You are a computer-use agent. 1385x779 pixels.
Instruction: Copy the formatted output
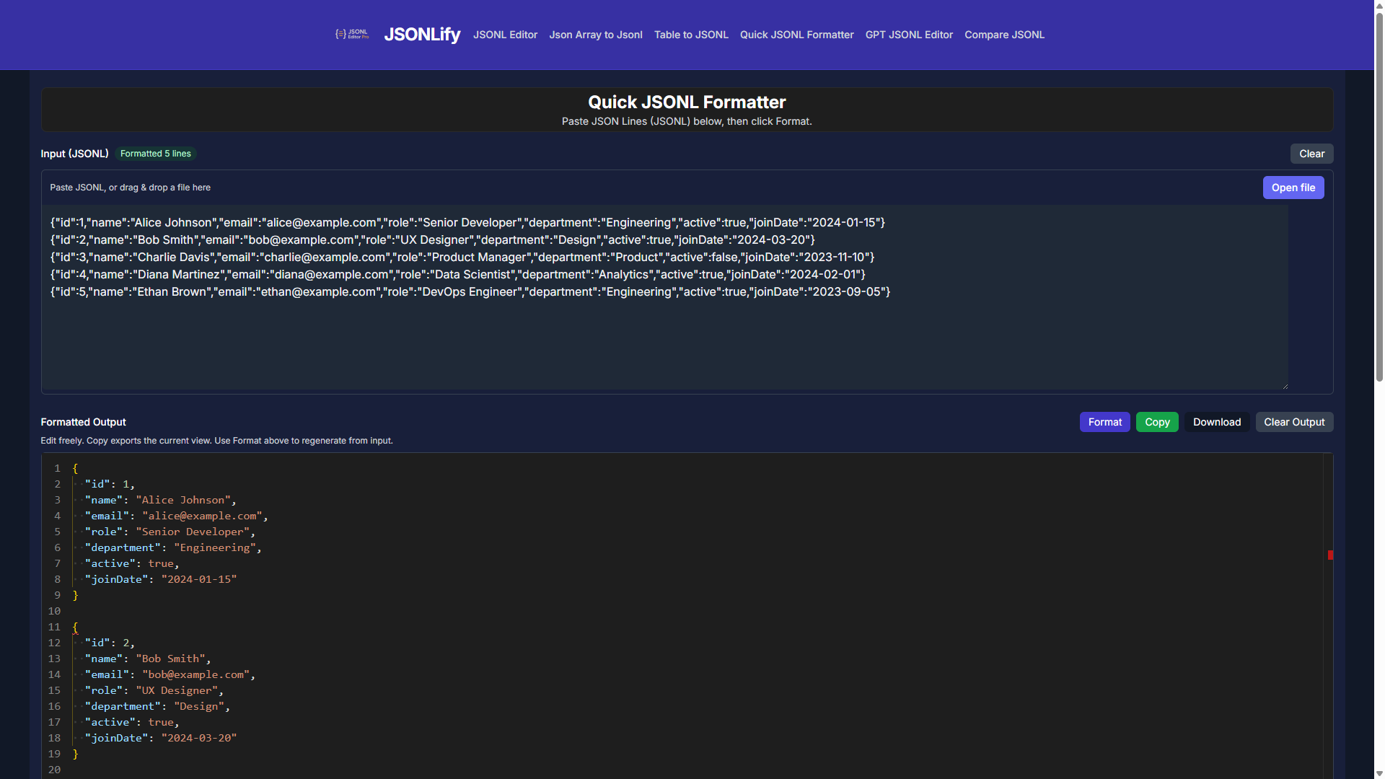tap(1157, 422)
